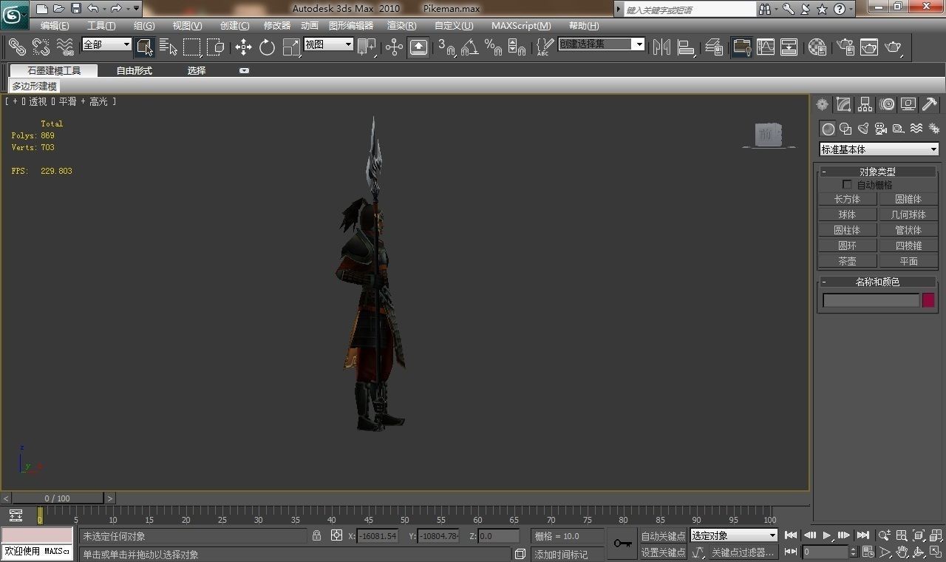The height and width of the screenshot is (562, 946).
Task: Toggle the Percent Snap button
Action: tap(494, 47)
